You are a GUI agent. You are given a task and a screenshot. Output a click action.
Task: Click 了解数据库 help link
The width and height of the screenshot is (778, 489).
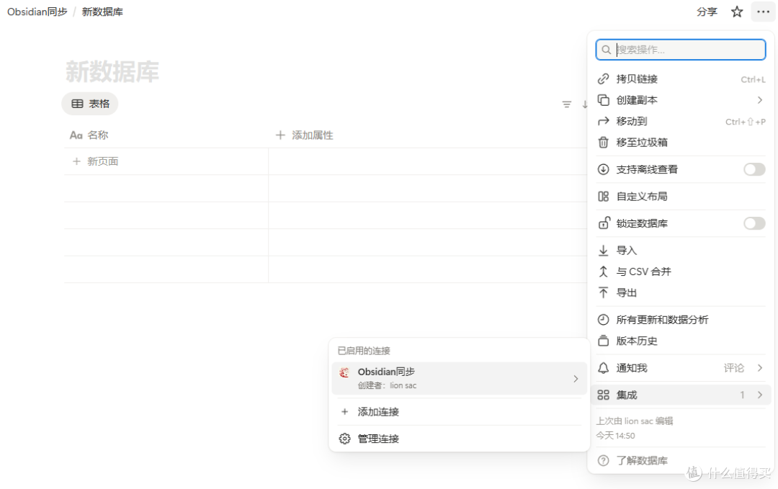pos(642,461)
